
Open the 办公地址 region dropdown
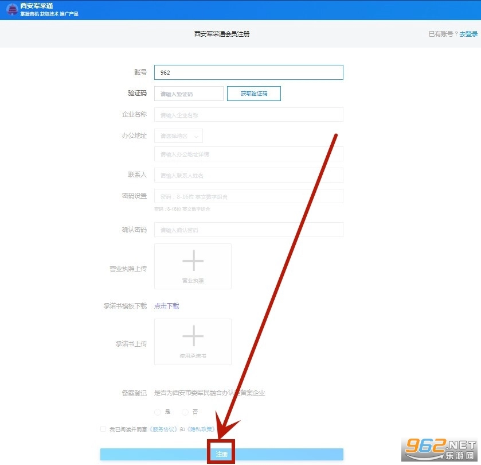[x=178, y=136]
